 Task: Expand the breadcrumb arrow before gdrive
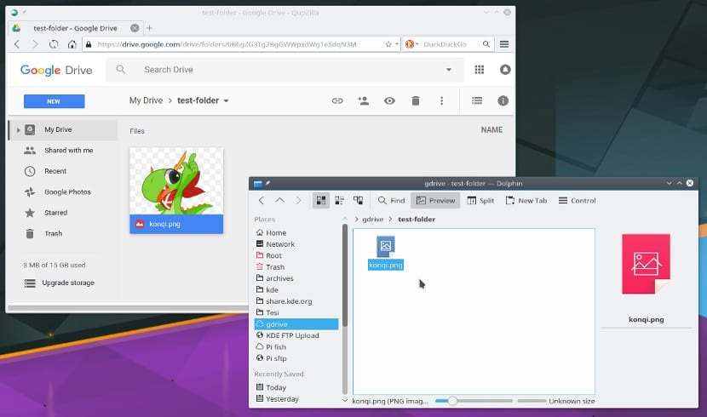[357, 220]
